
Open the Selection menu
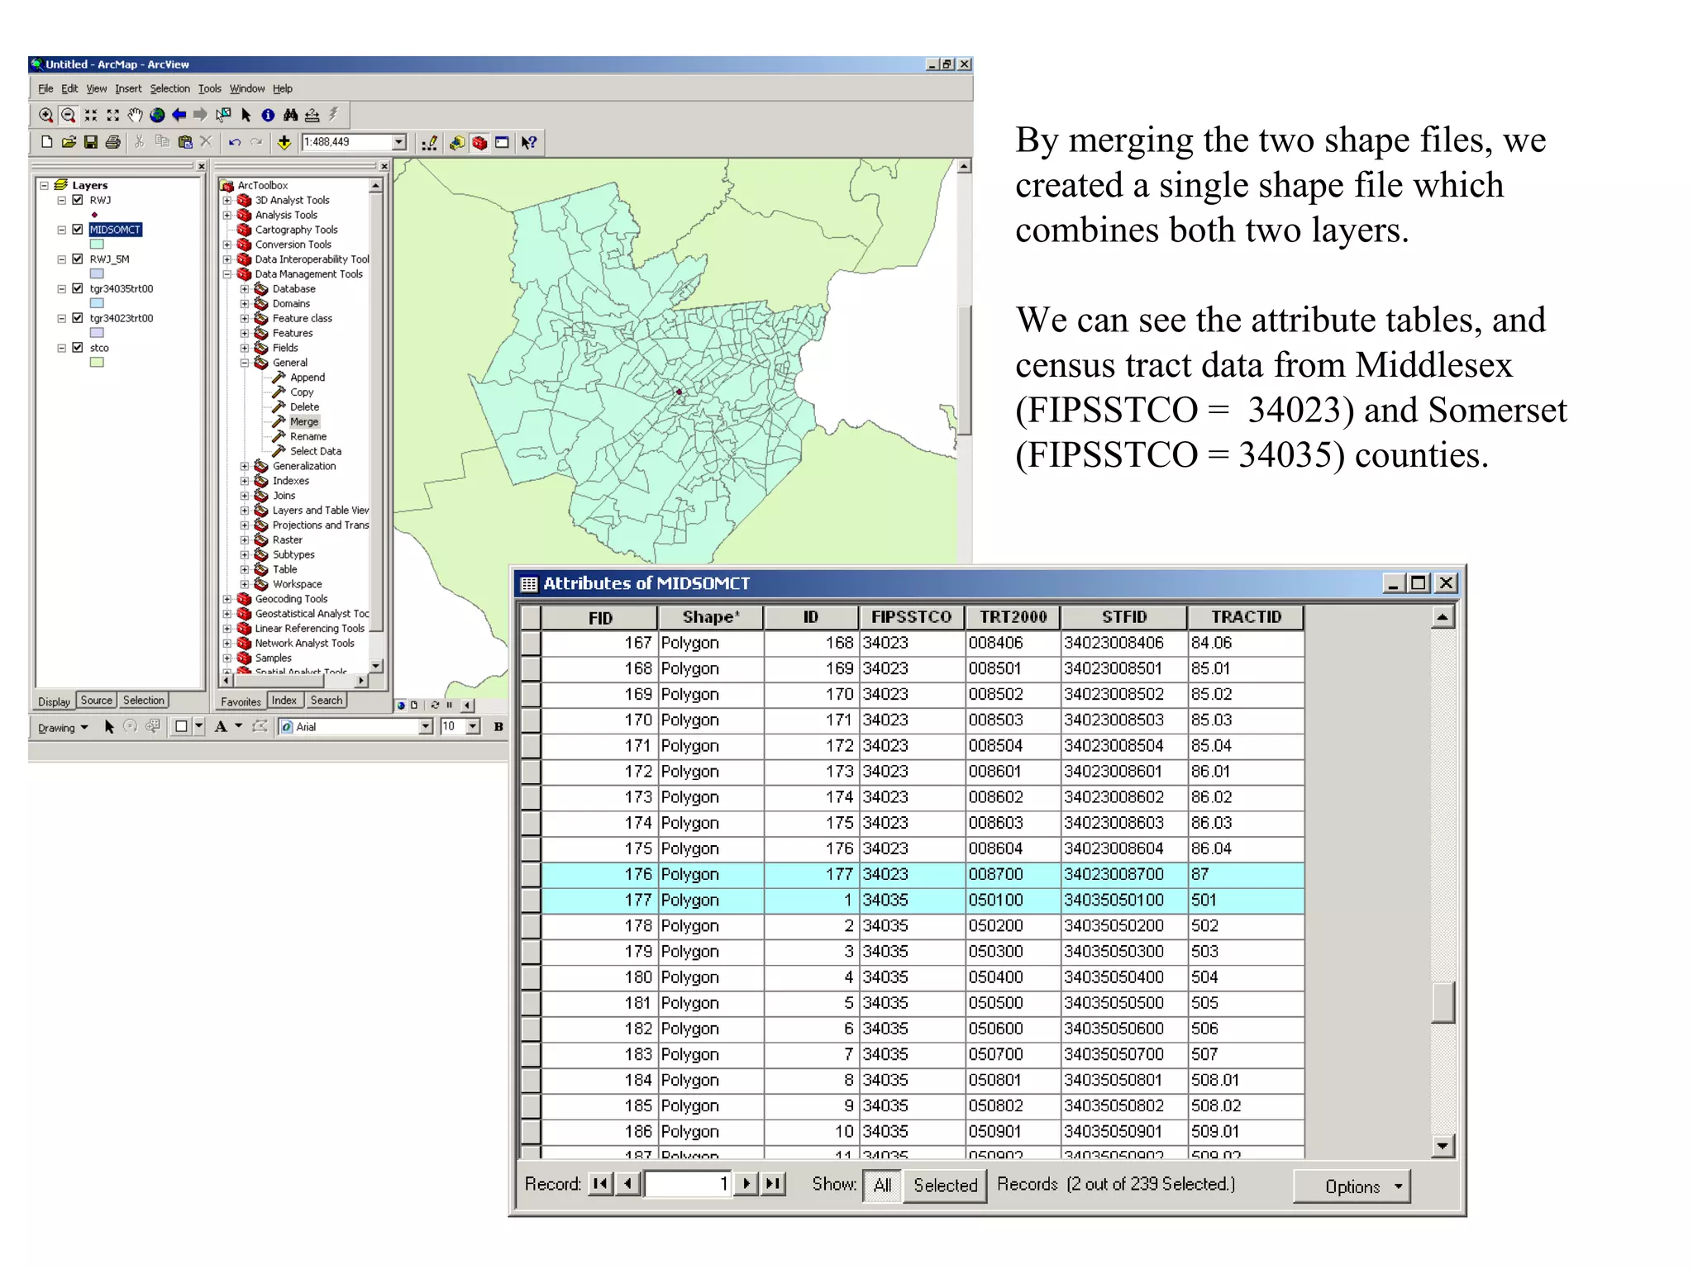169,88
